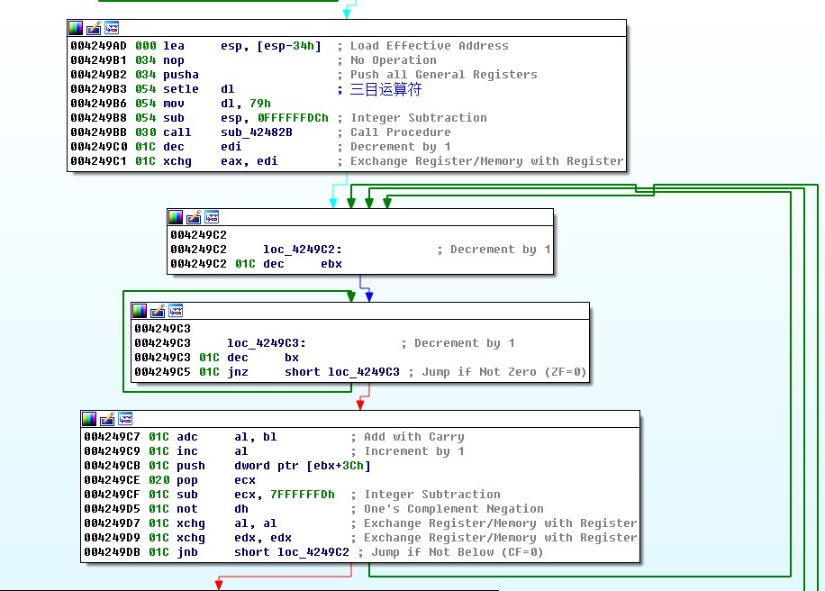Click the edit pencil icon on the loc_4249C3 block
The height and width of the screenshot is (591, 825).
coord(158,311)
